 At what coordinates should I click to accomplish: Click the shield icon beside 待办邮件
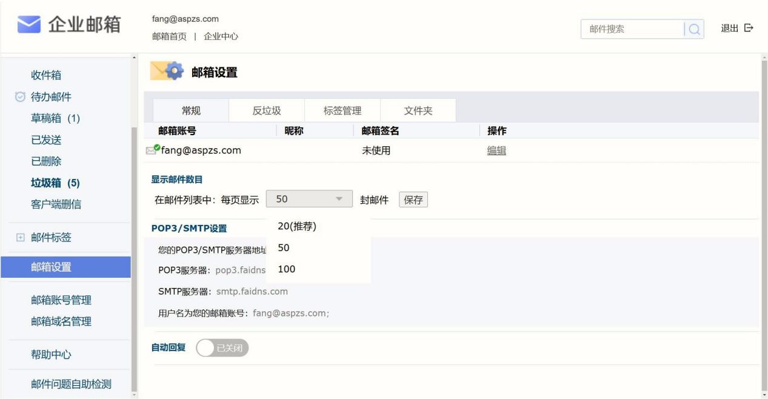[x=20, y=97]
